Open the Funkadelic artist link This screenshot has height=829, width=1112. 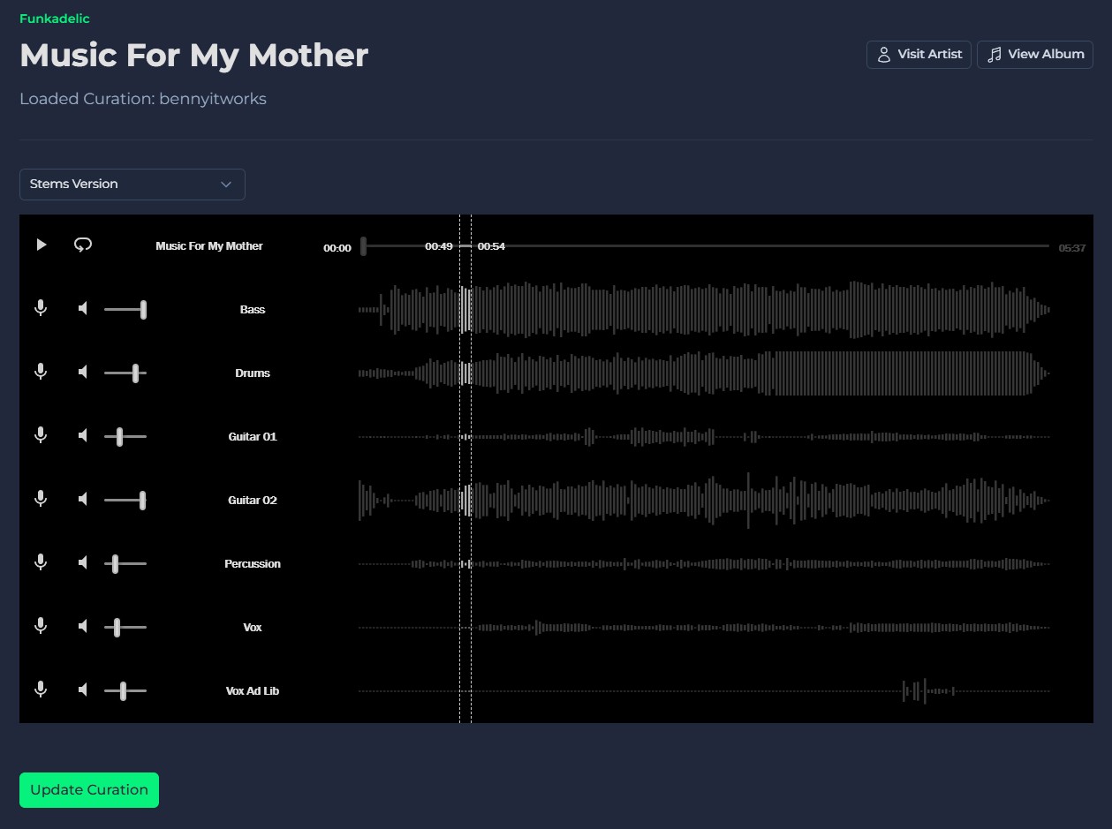55,19
